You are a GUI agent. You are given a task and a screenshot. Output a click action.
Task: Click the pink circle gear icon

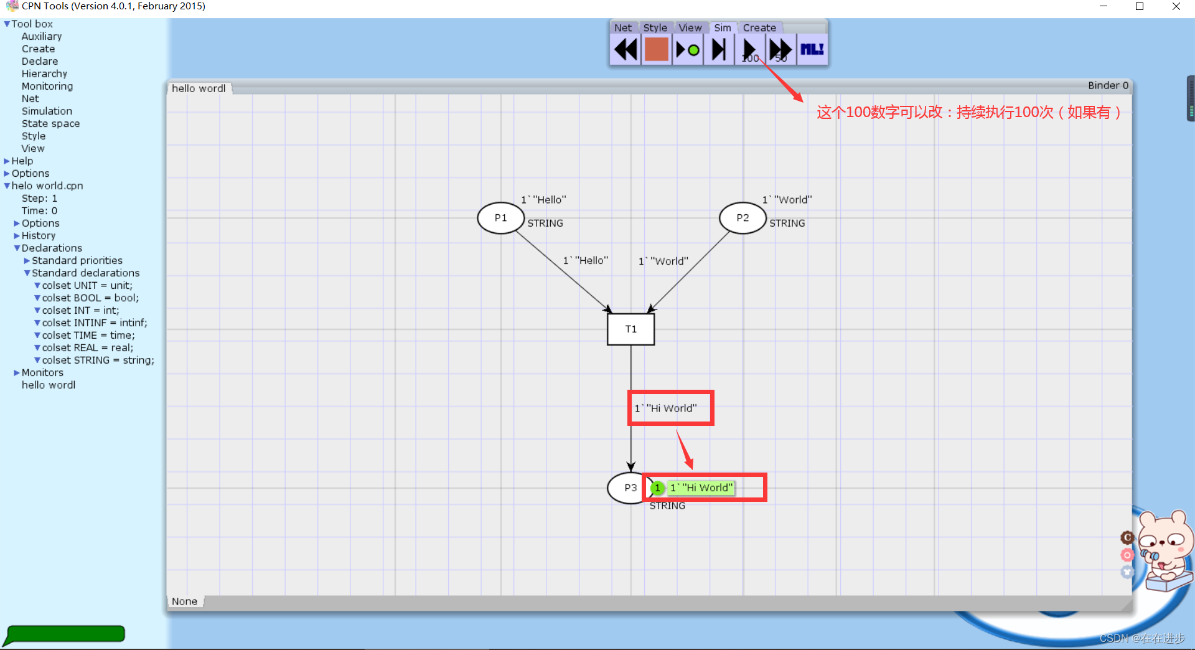1127,555
